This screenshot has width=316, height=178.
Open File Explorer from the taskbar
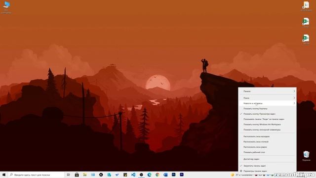[85, 175]
